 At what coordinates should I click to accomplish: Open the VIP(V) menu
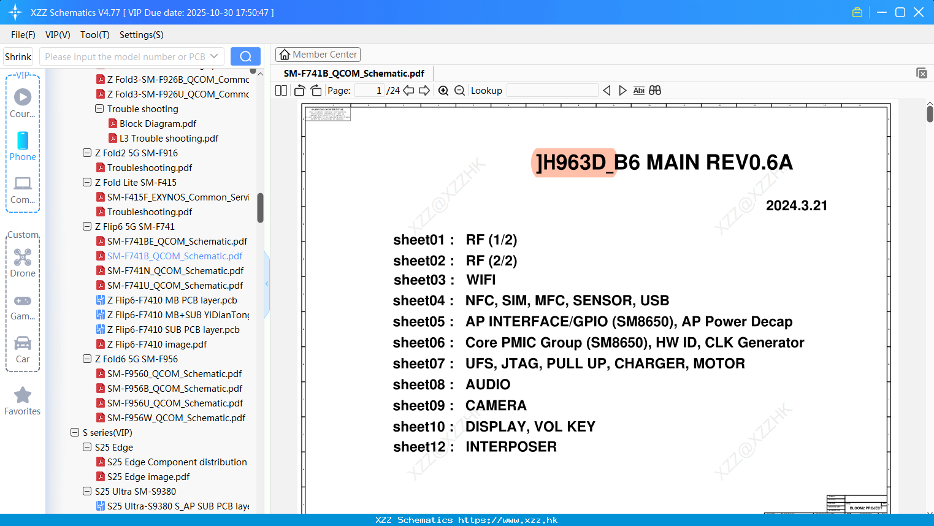point(58,35)
